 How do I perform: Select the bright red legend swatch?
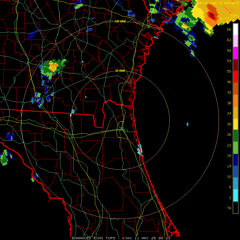[235, 77]
